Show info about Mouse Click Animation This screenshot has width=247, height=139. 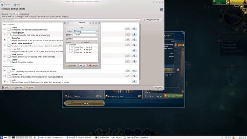coord(134,45)
